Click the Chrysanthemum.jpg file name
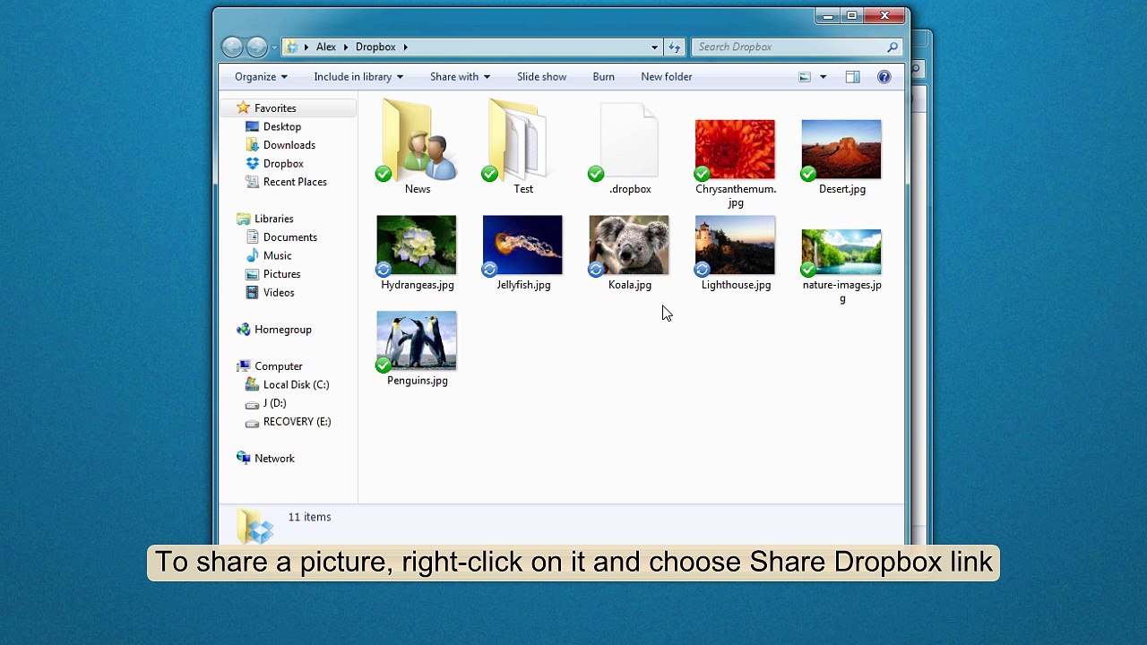This screenshot has width=1147, height=645. (x=736, y=196)
